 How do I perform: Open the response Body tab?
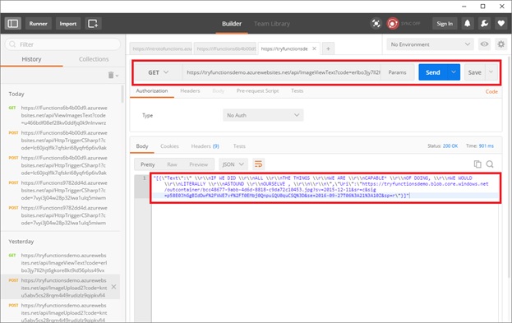[x=142, y=146]
